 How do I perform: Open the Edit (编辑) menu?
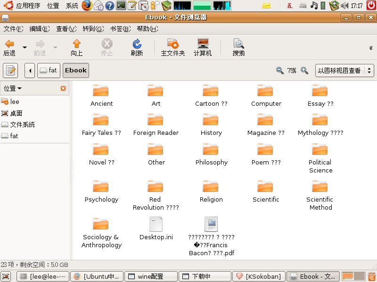(x=40, y=29)
